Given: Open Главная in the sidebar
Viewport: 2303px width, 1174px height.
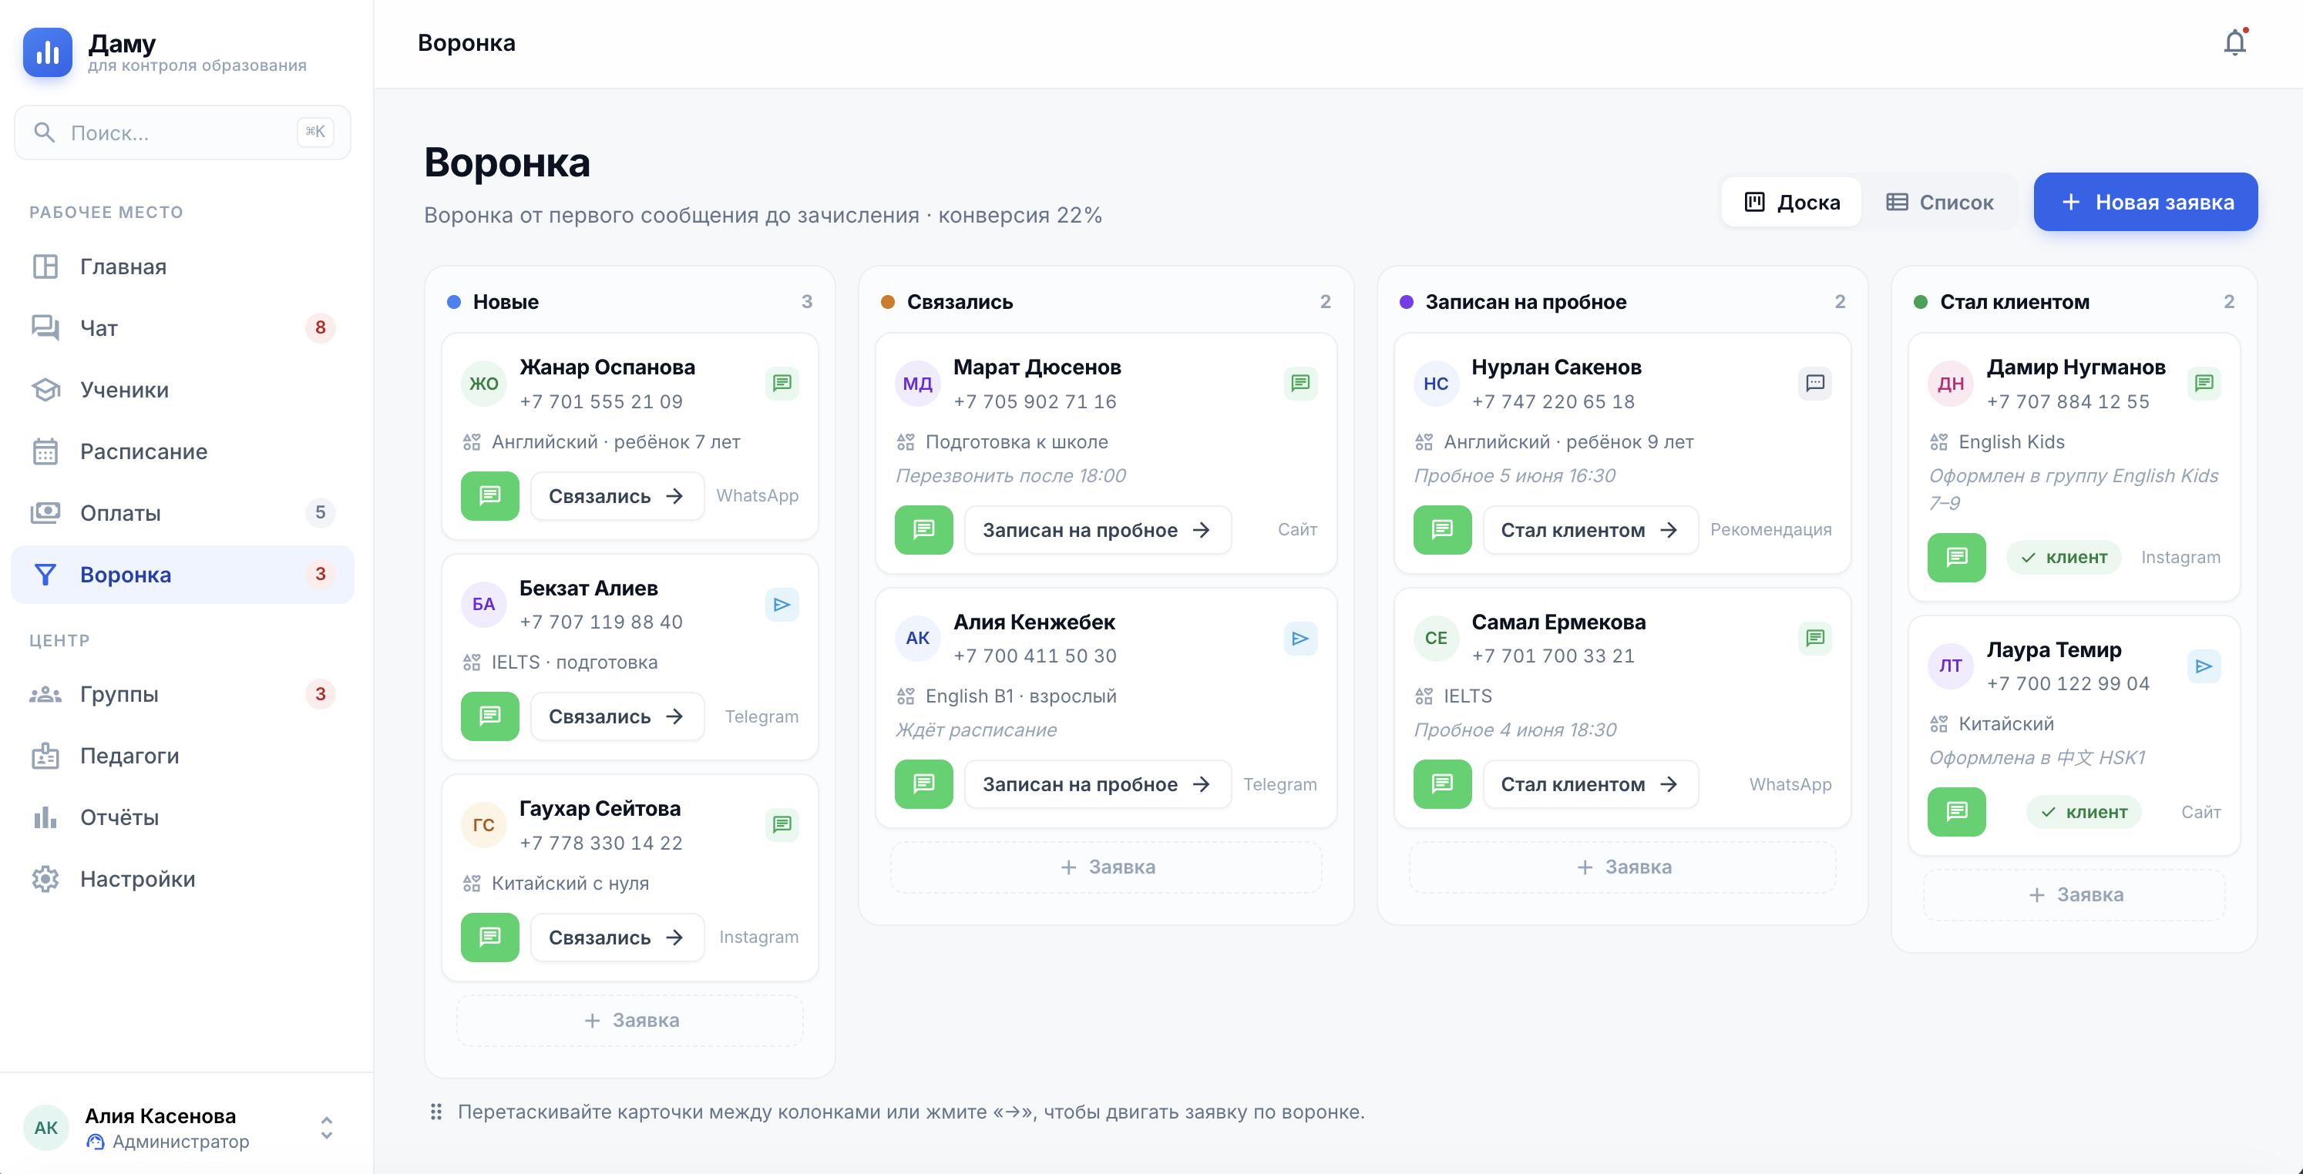Looking at the screenshot, I should pyautogui.click(x=183, y=267).
